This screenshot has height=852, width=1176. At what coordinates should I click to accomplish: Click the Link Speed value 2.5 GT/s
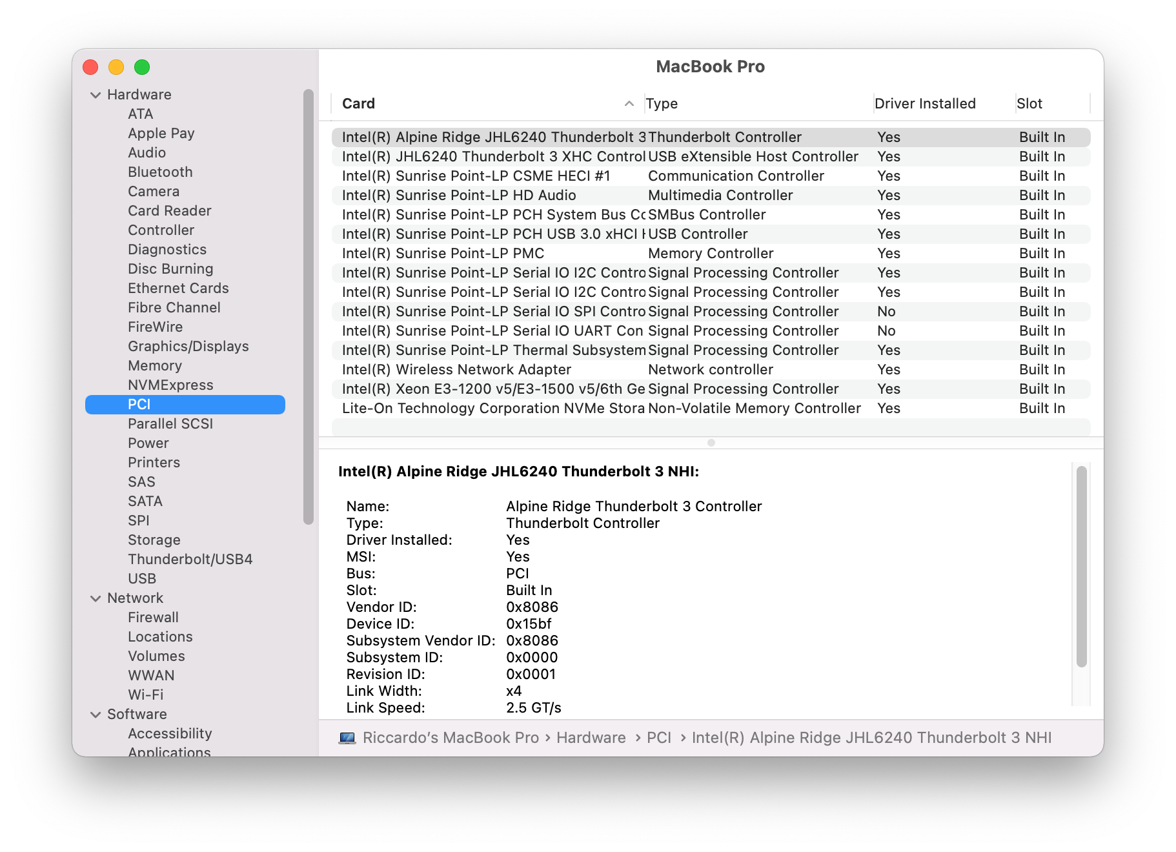(534, 708)
